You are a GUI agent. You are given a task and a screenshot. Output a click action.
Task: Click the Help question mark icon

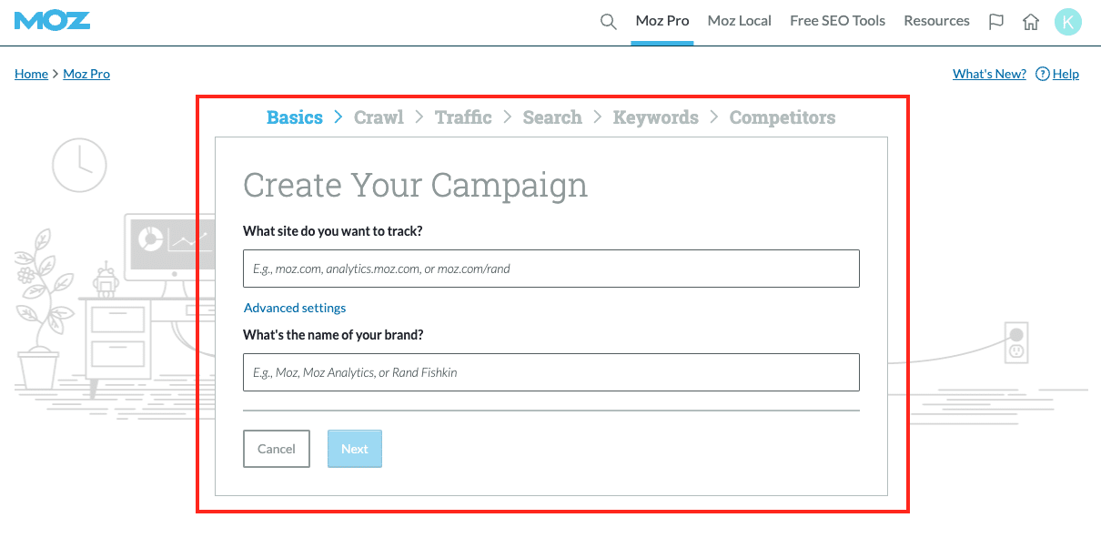(1043, 74)
